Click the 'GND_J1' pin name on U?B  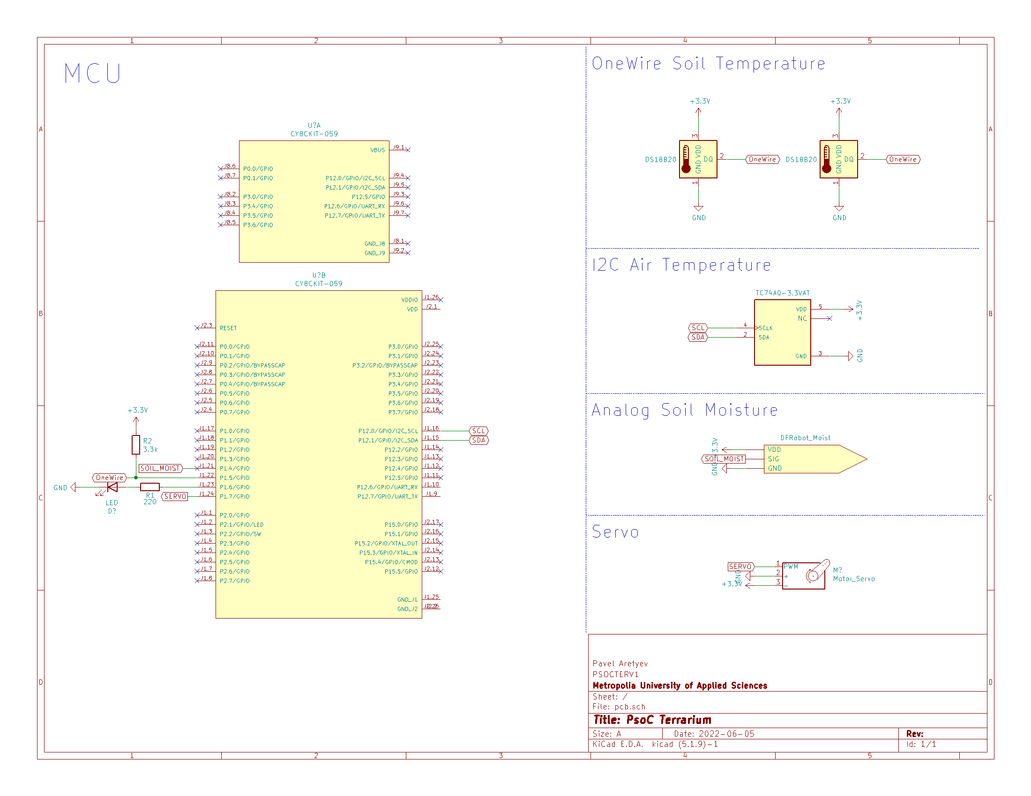407,600
